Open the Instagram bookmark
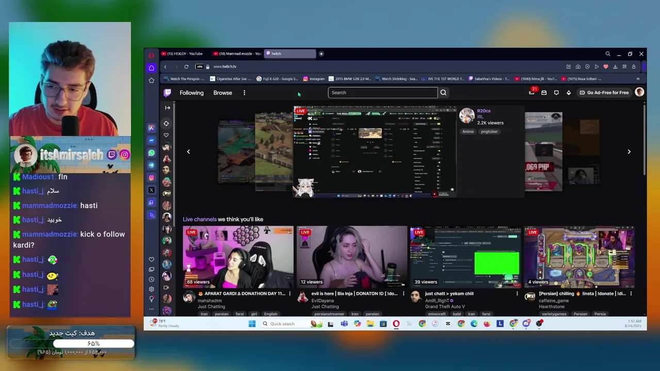The width and height of the screenshot is (660, 371). coord(314,79)
